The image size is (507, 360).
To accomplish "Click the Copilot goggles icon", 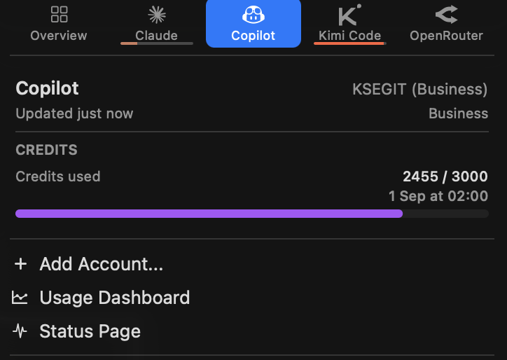I will 253,15.
